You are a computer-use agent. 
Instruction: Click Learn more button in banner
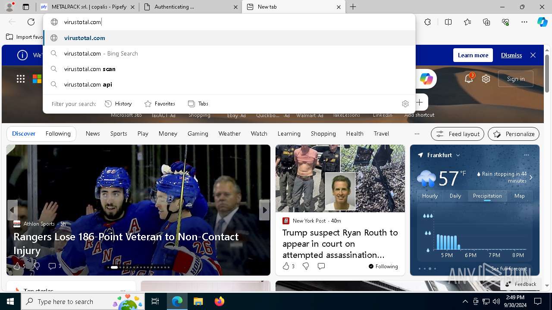click(x=473, y=55)
